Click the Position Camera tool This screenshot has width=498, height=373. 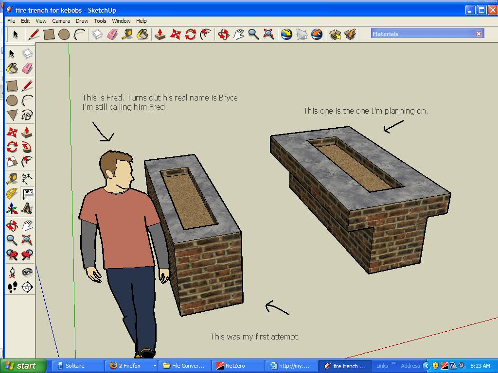(x=12, y=272)
